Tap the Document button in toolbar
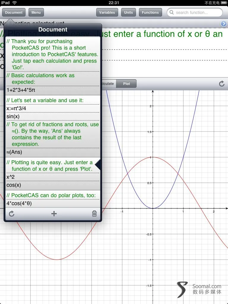Screen dimensions: 228x304 click(x=14, y=12)
